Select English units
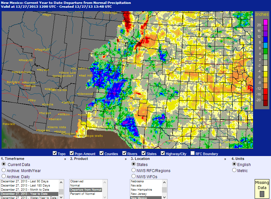Viewport: 271px width, 199px height. pyautogui.click(x=234, y=164)
